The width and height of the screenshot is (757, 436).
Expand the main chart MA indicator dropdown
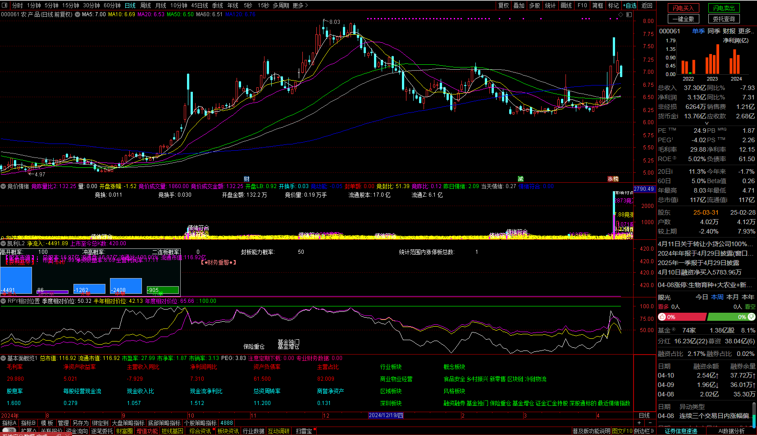[x=78, y=14]
